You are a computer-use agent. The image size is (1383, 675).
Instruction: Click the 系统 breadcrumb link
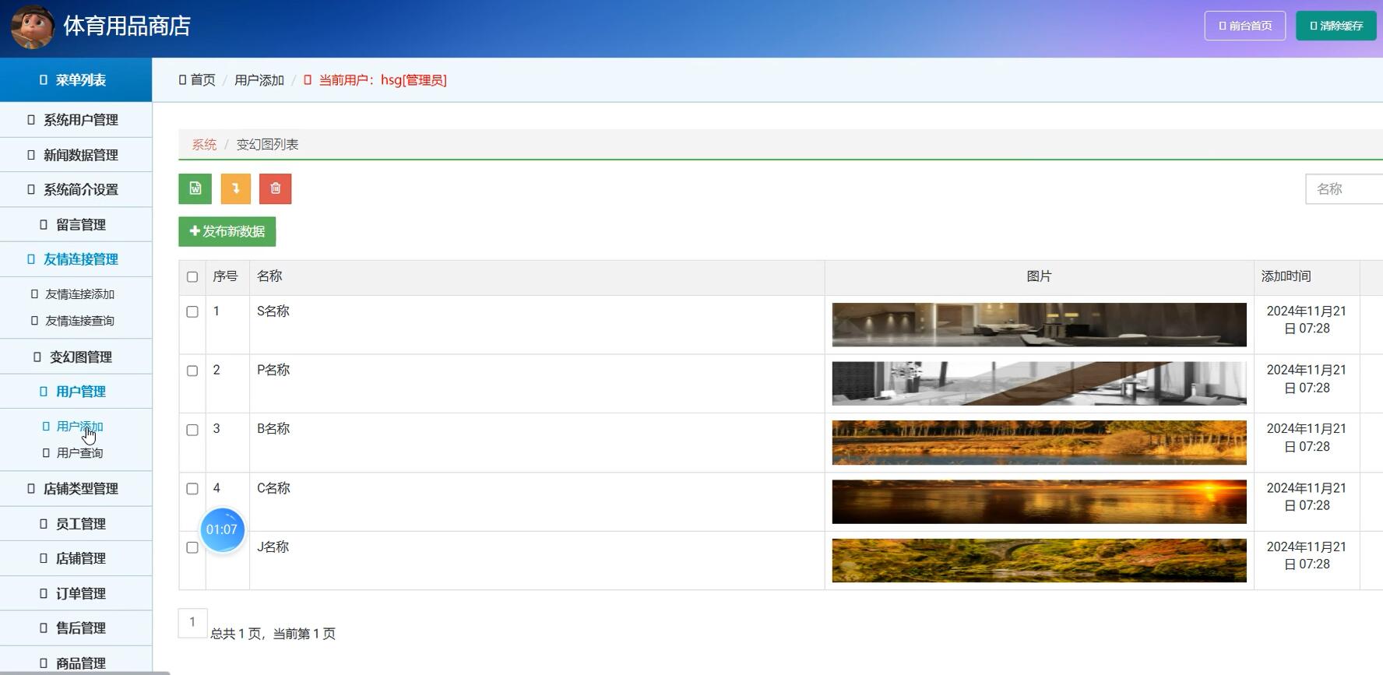click(204, 145)
